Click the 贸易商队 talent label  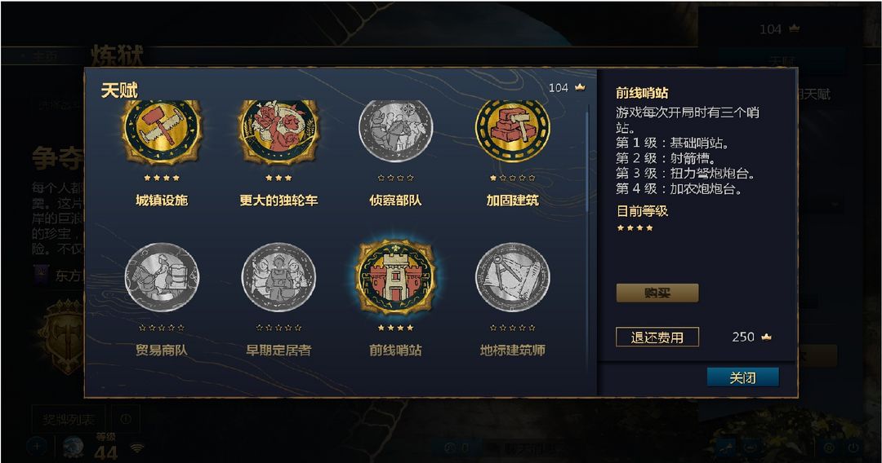[x=162, y=351]
